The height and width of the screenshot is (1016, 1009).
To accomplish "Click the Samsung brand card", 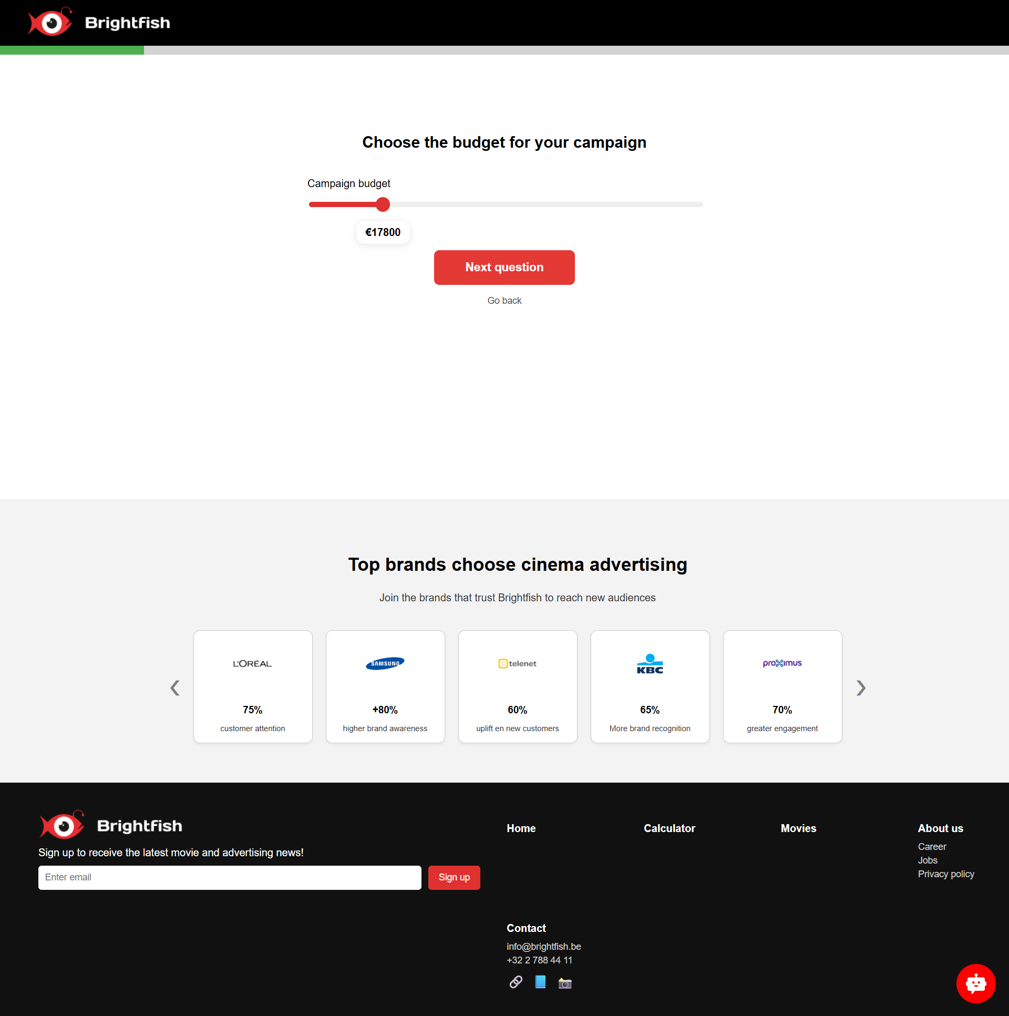I will [x=385, y=686].
